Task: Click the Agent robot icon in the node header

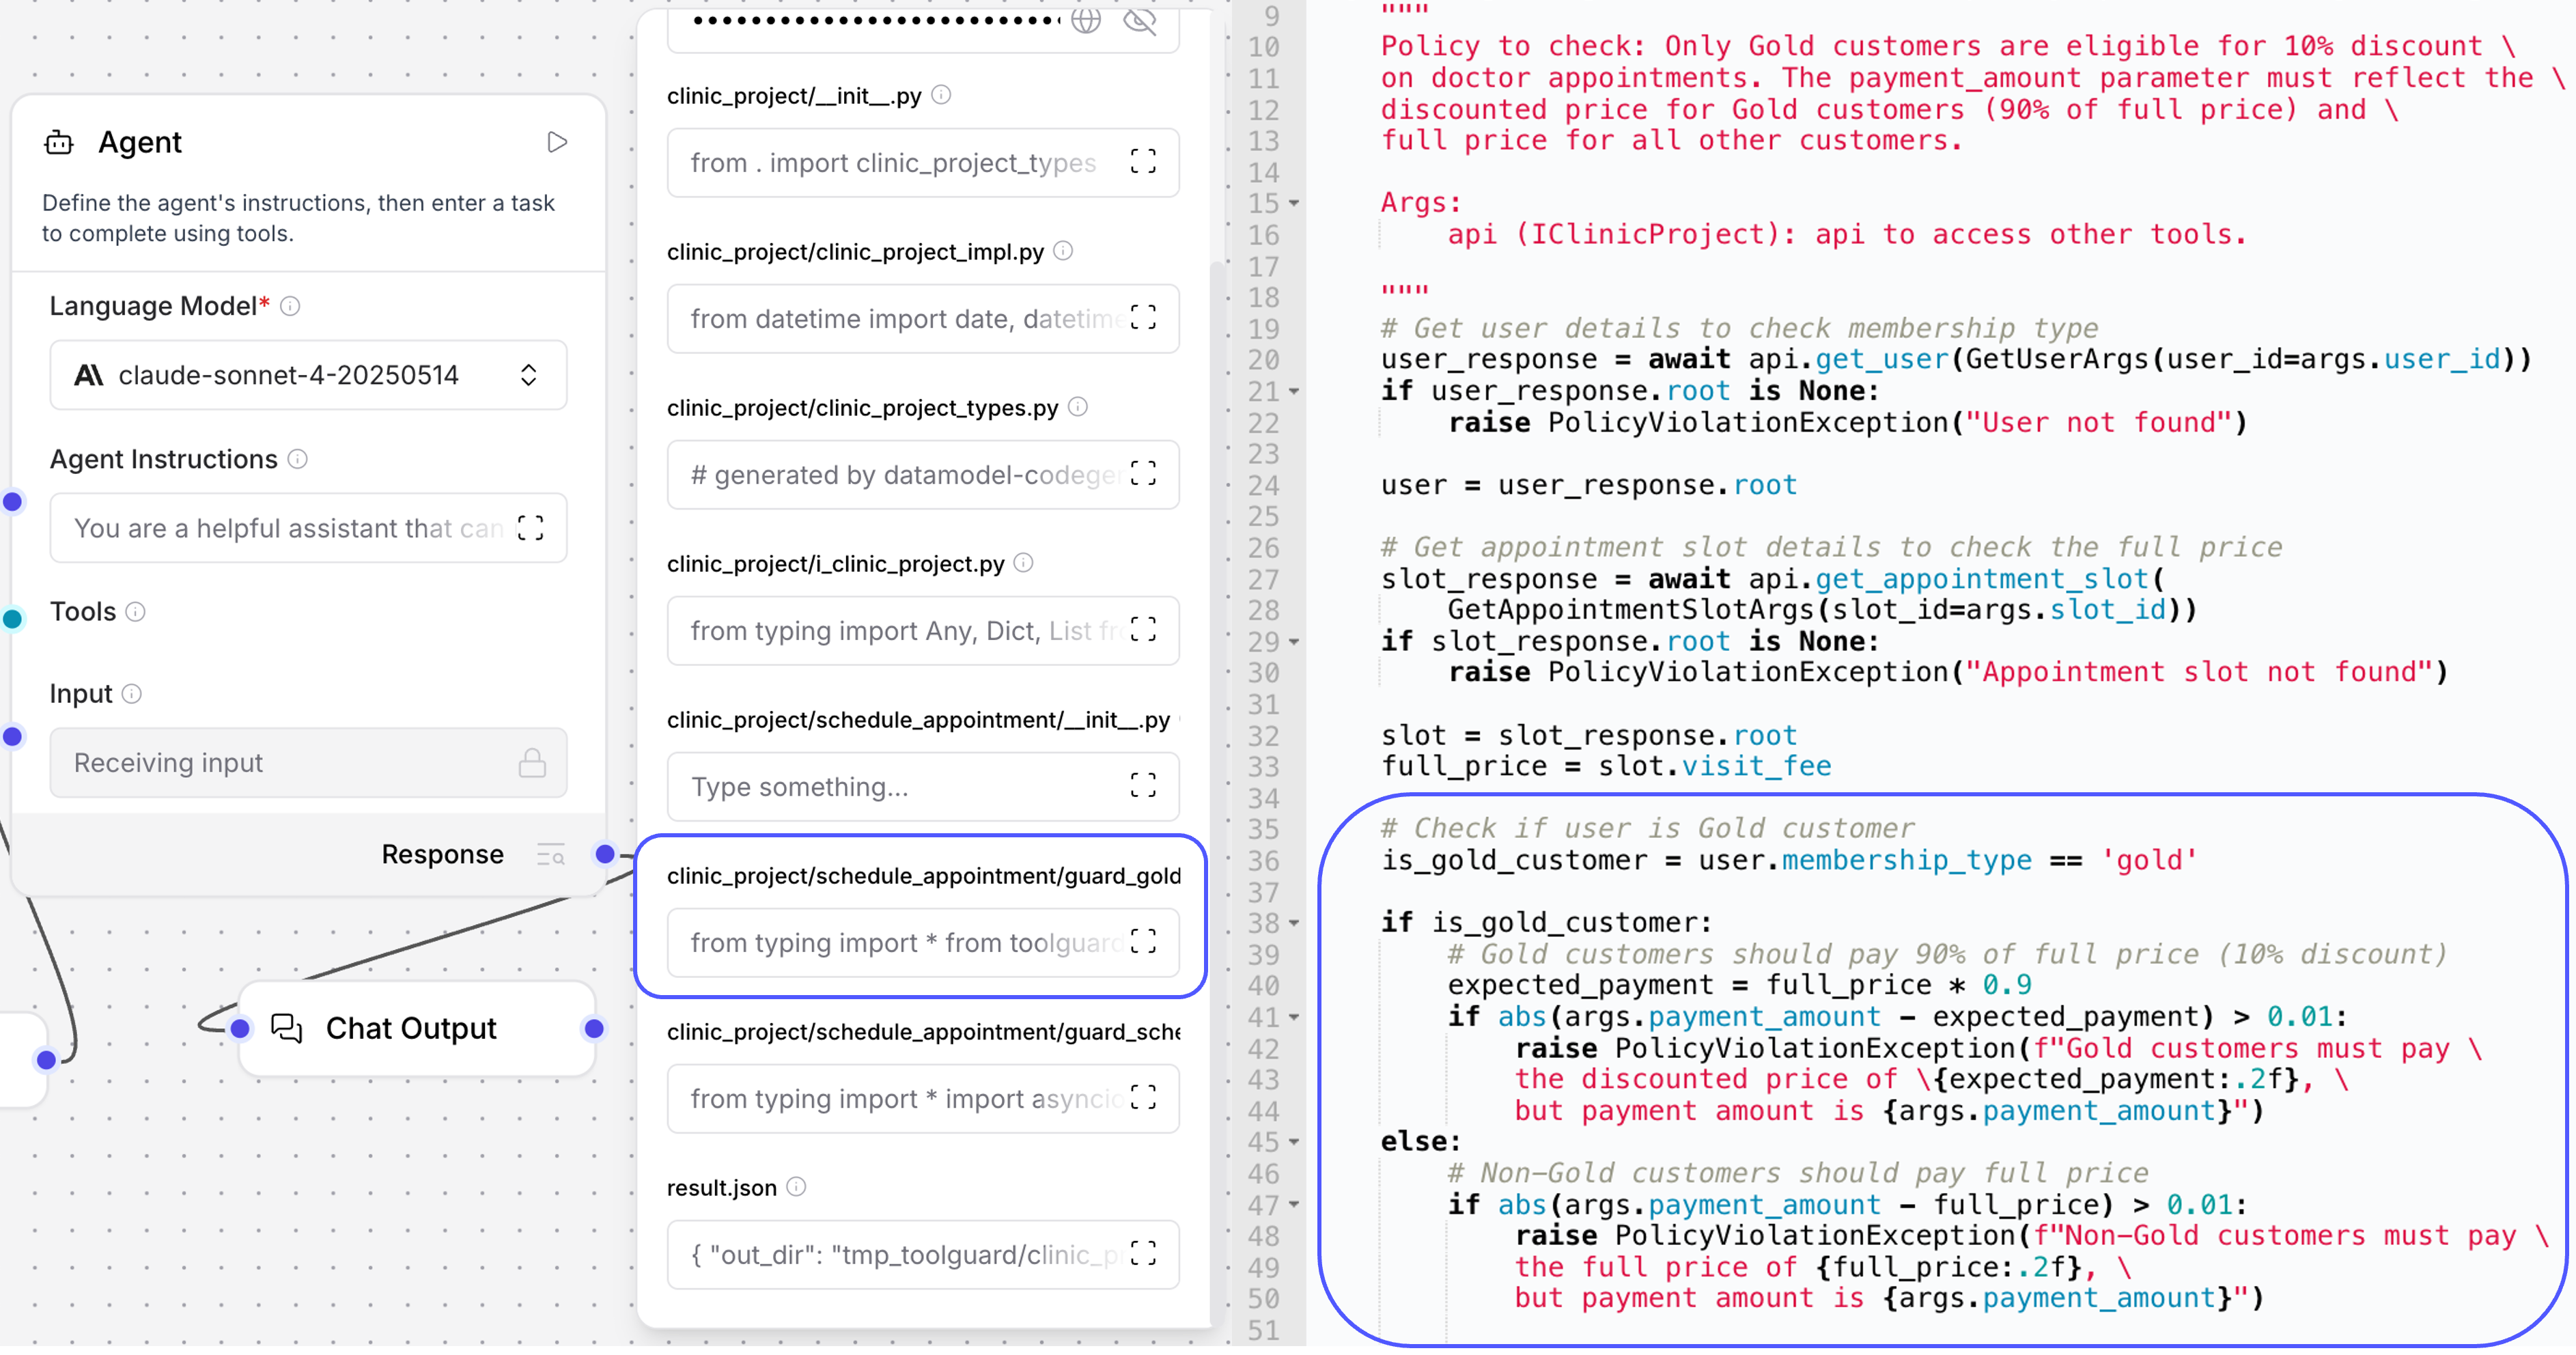Action: click(59, 143)
